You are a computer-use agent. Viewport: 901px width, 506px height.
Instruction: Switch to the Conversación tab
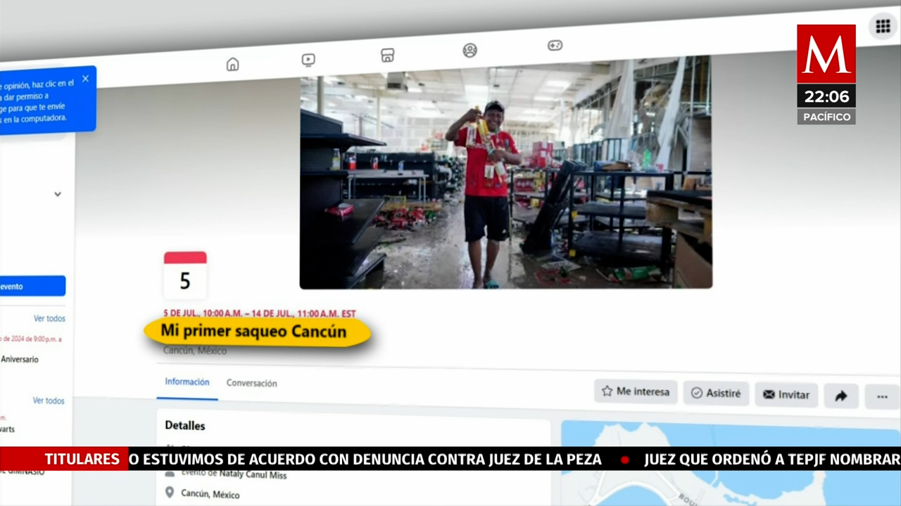pyautogui.click(x=251, y=383)
